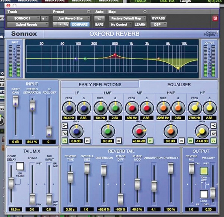Toggle the LOCK box in Output section

click(204, 194)
